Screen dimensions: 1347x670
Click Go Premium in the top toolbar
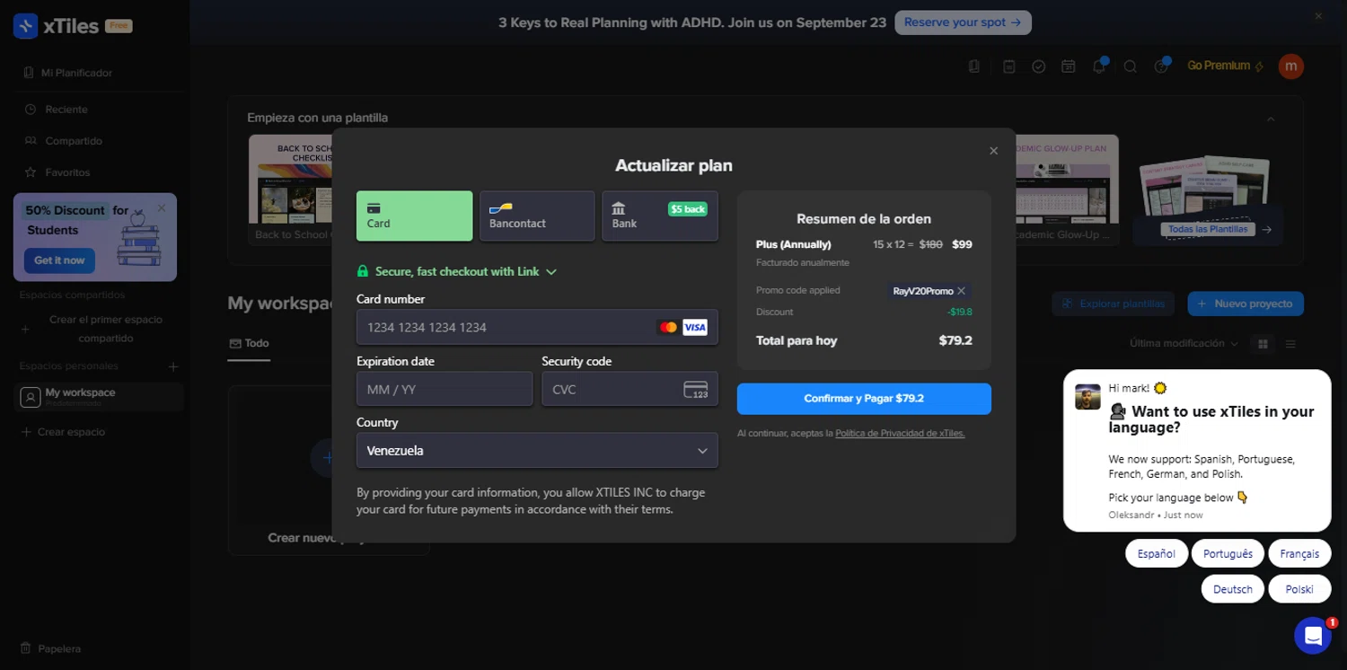click(1226, 66)
